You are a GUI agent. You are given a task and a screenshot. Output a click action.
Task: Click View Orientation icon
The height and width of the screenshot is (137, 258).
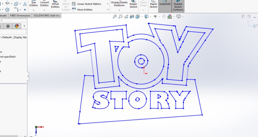pos(138,16)
